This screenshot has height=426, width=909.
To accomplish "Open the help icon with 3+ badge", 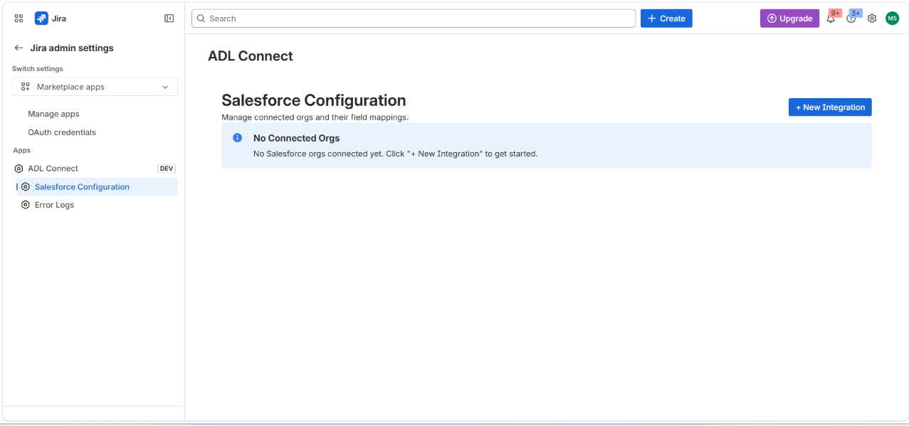I will pos(851,18).
